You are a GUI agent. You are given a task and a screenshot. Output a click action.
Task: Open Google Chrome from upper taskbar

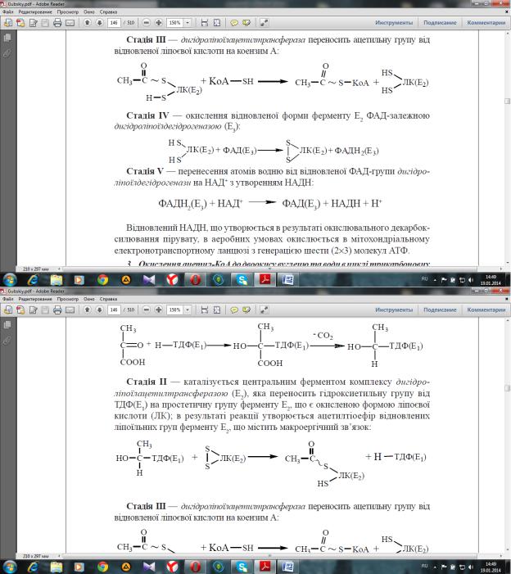(x=103, y=280)
